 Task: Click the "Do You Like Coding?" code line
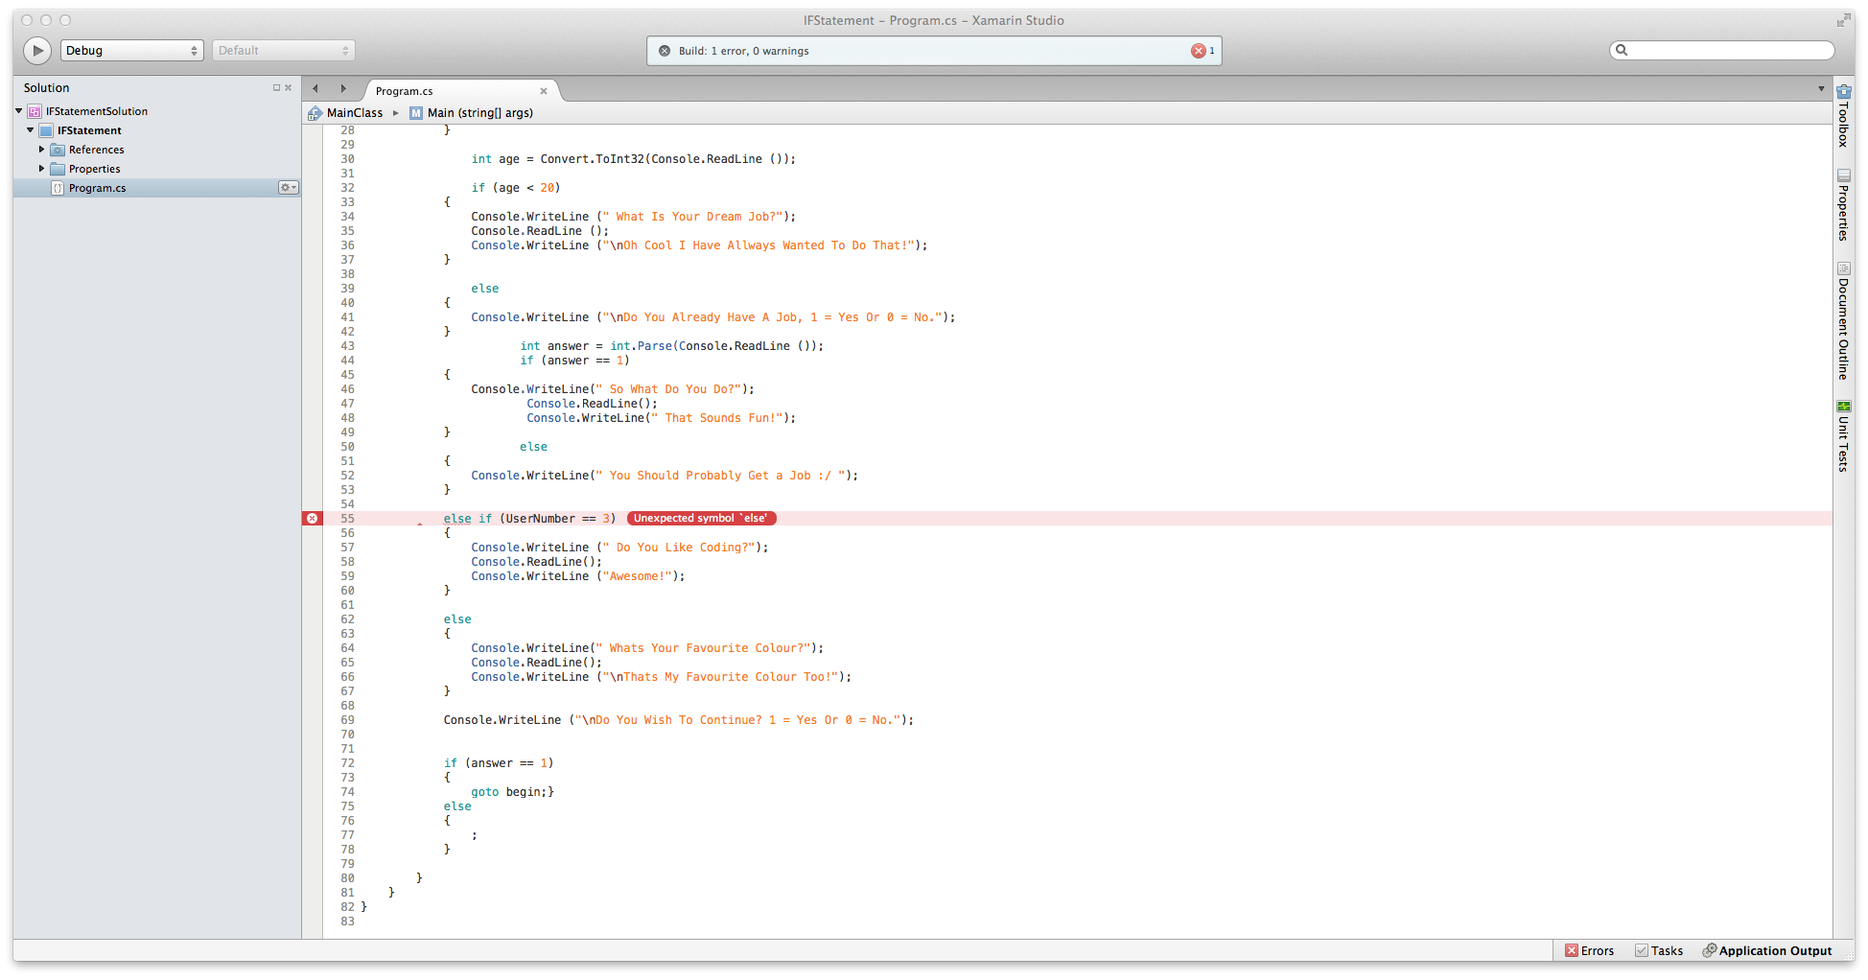coord(619,548)
